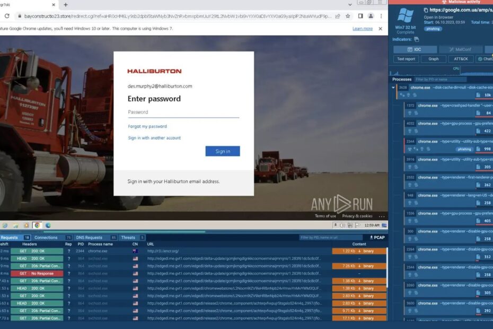Focus the Filter by PID or name field
Image resolution: width=493 pixels, height=329 pixels.
pyautogui.click(x=440, y=80)
